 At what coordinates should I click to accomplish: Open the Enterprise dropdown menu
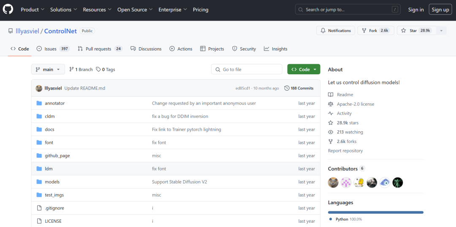173,10
